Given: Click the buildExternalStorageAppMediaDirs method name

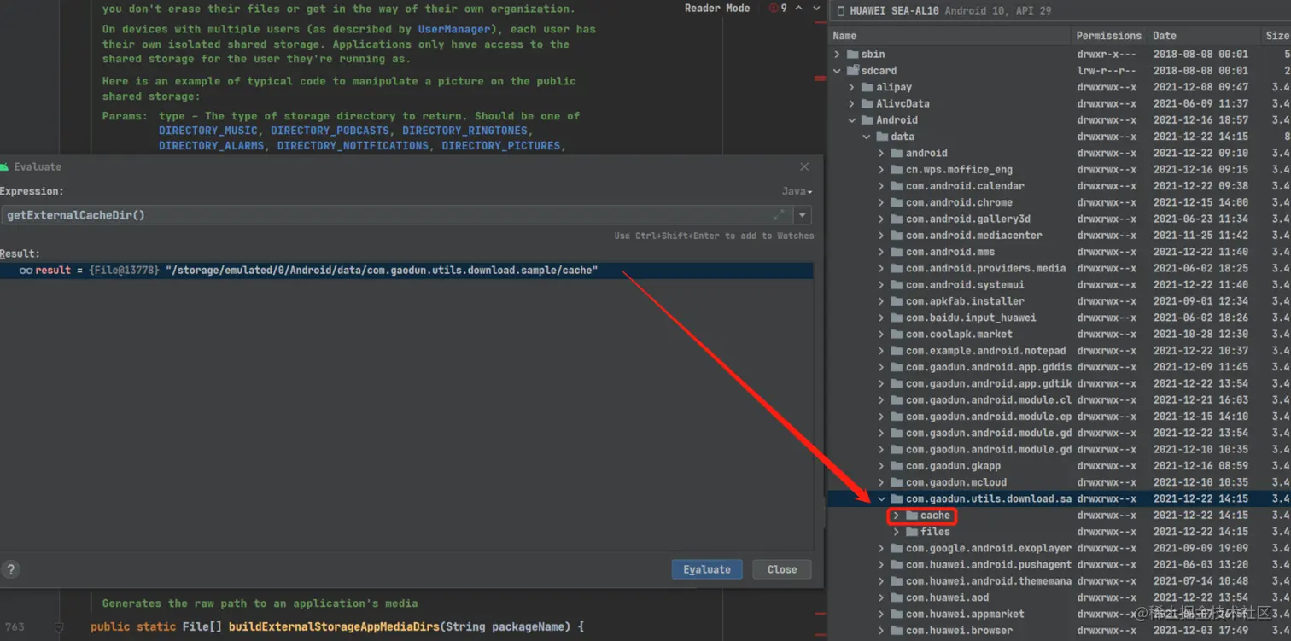Looking at the screenshot, I should tap(334, 626).
